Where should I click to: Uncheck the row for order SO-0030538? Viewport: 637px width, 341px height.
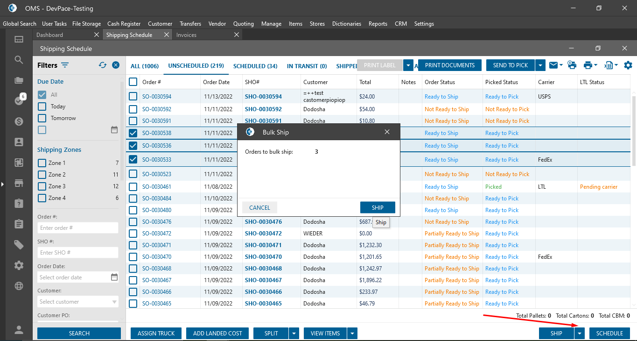tap(133, 133)
